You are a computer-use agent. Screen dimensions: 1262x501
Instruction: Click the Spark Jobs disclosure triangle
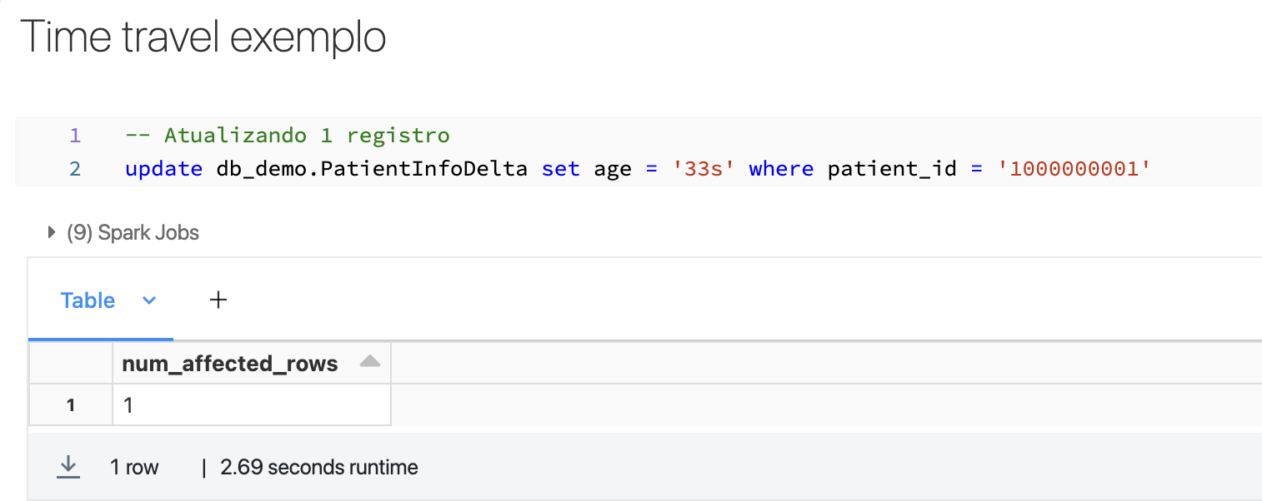[x=53, y=232]
